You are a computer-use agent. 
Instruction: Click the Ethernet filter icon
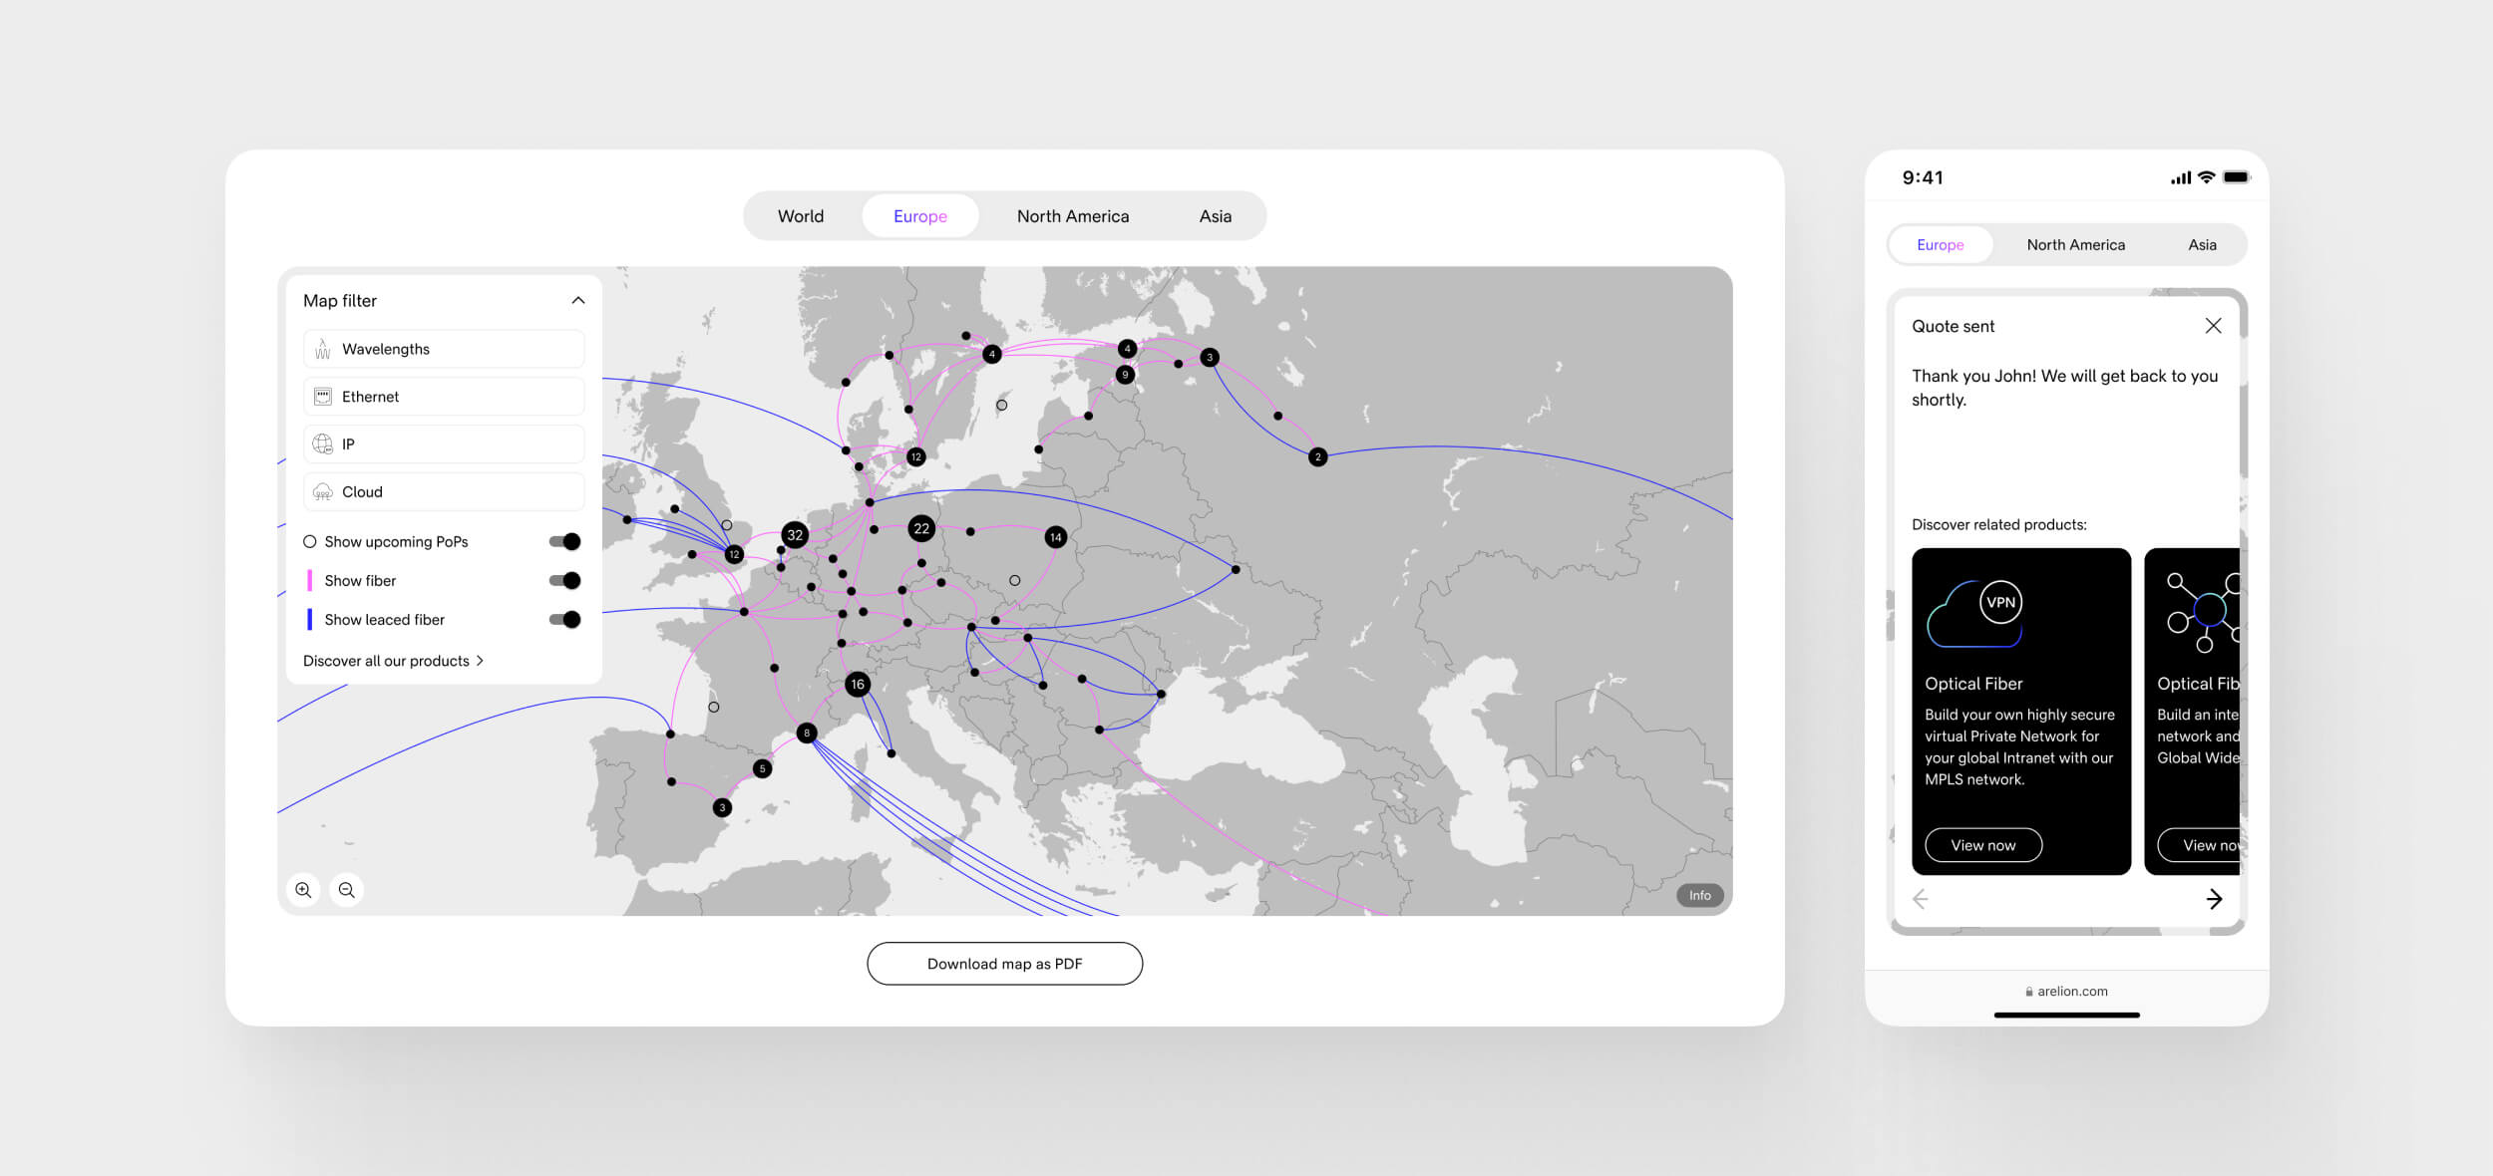[x=322, y=397]
